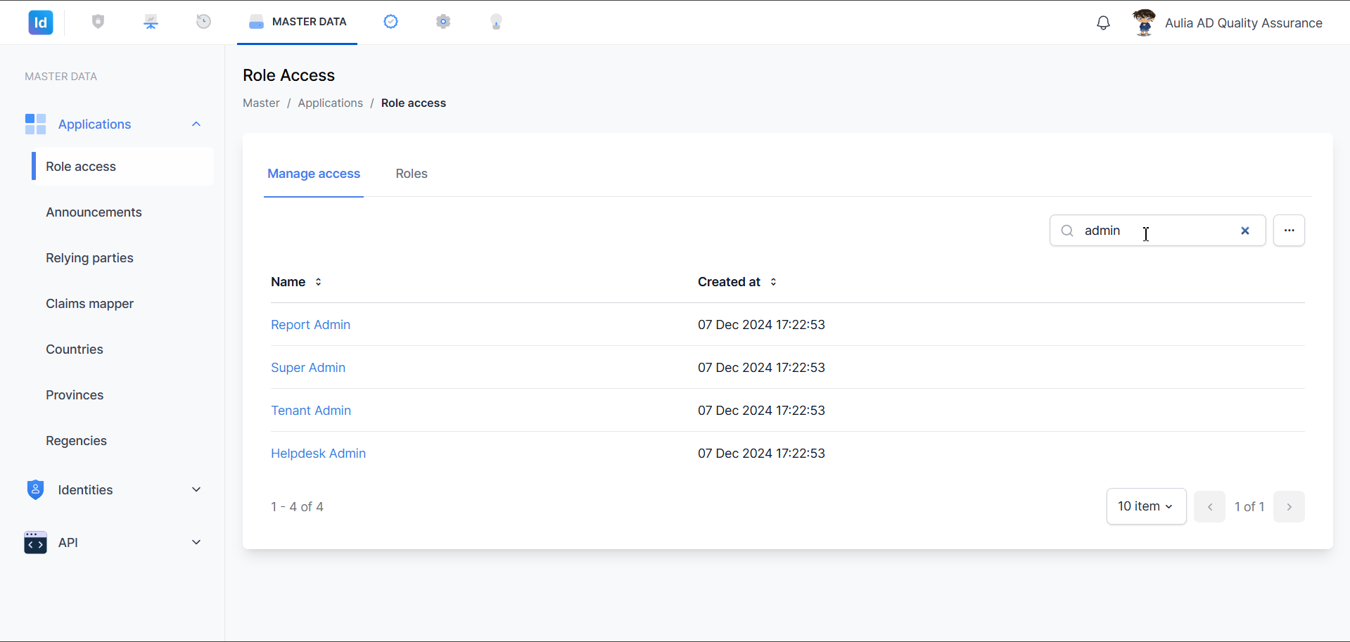
Task: Focus the search field containing admin
Action: point(1157,231)
